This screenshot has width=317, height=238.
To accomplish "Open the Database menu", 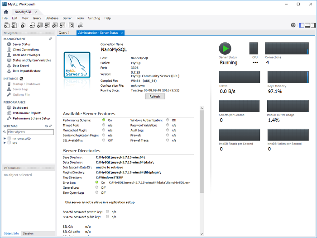I will pyautogui.click(x=52, y=18).
